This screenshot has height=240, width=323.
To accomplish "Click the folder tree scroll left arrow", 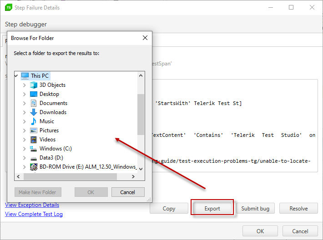I will pos(19,177).
